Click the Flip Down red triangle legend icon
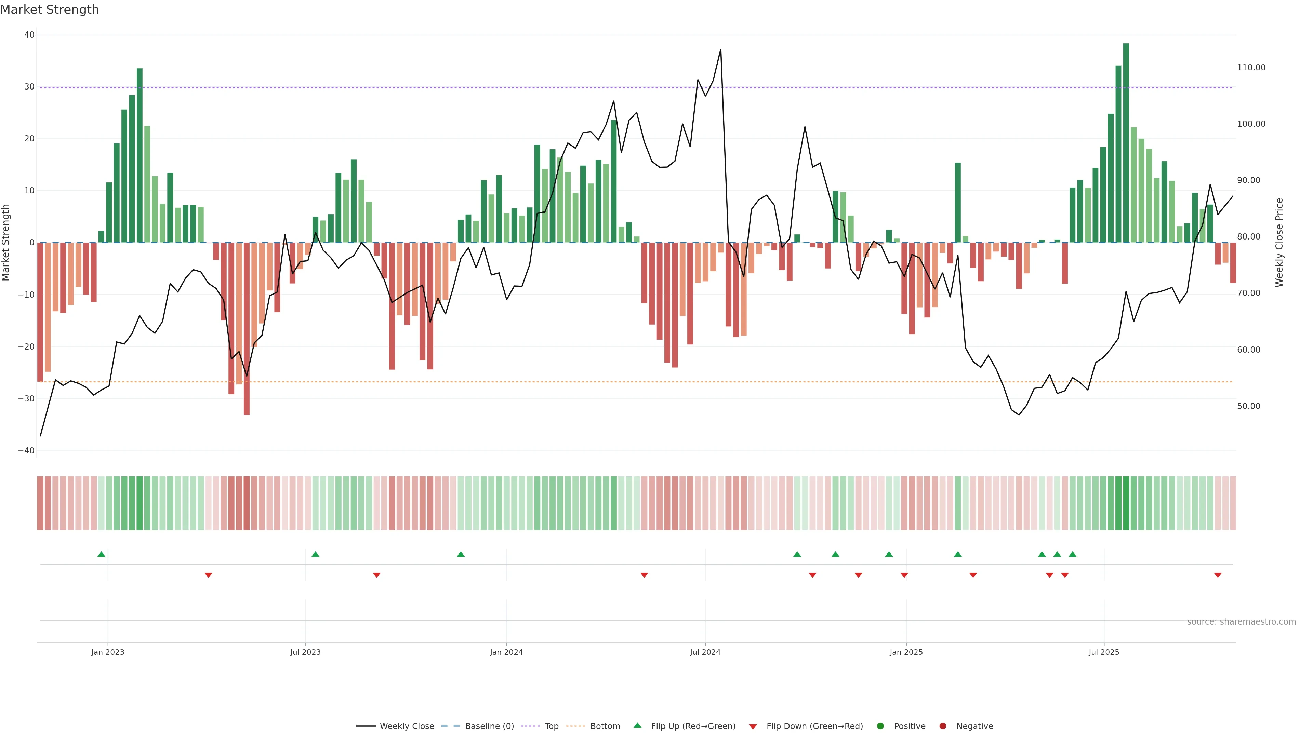The height and width of the screenshot is (738, 1313). click(x=753, y=726)
